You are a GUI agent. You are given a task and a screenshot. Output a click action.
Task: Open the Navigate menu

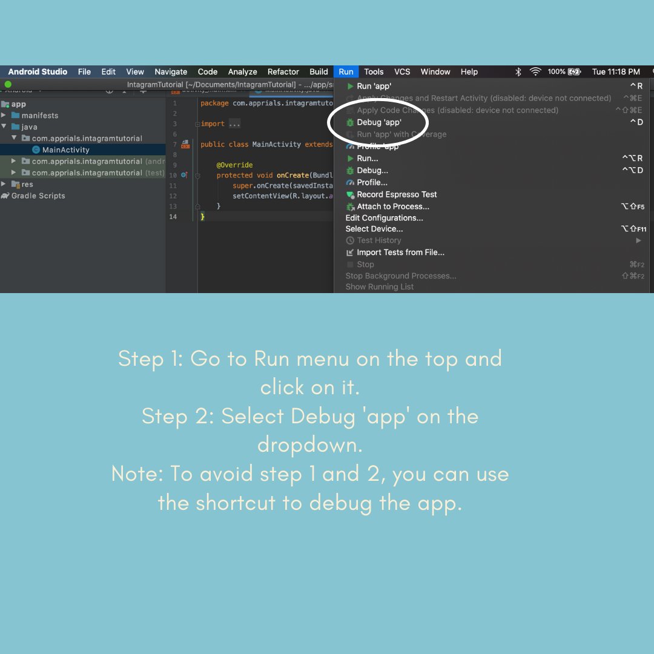point(171,71)
